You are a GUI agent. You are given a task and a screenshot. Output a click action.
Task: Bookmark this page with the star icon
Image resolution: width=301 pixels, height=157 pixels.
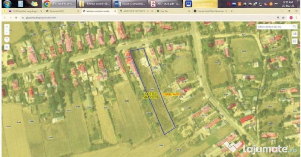283,18
